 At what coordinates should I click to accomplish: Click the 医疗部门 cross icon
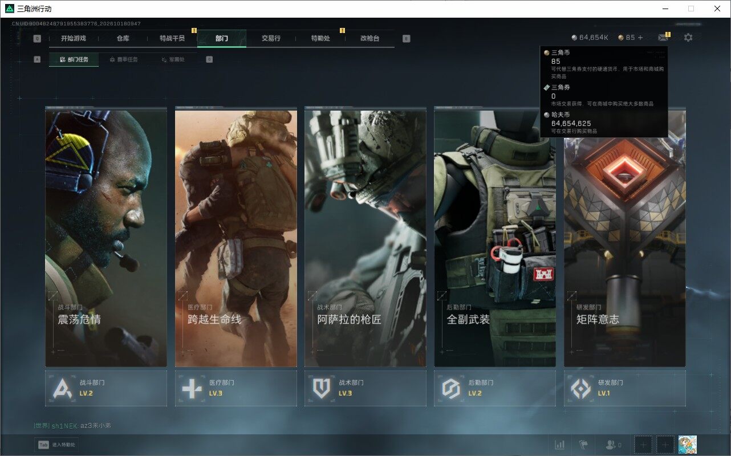pyautogui.click(x=192, y=388)
